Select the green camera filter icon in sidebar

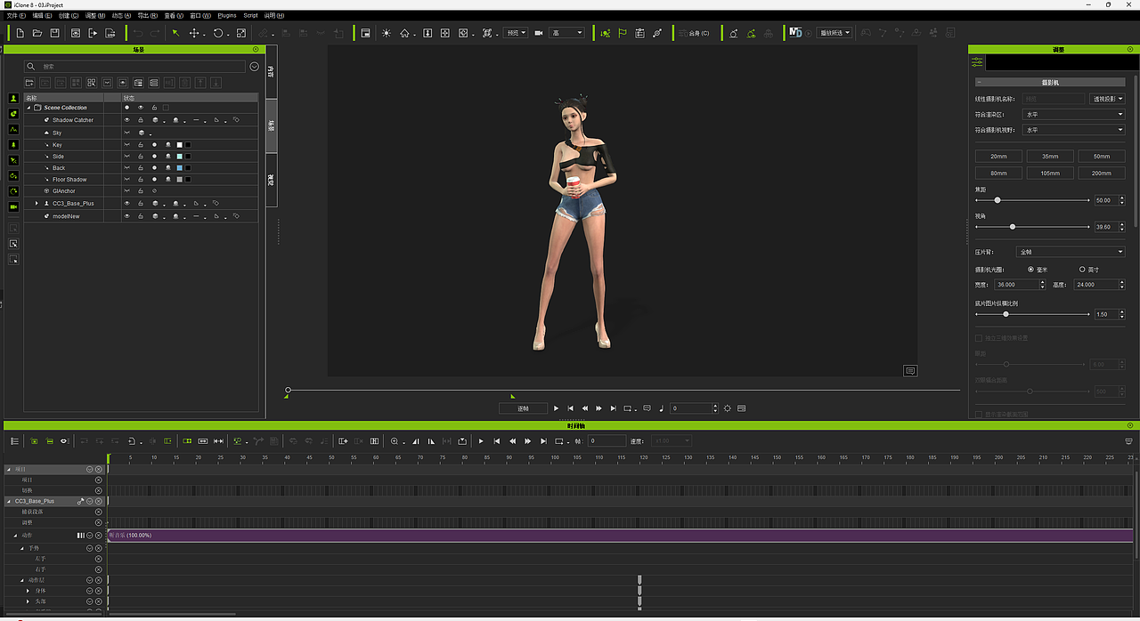click(13, 206)
